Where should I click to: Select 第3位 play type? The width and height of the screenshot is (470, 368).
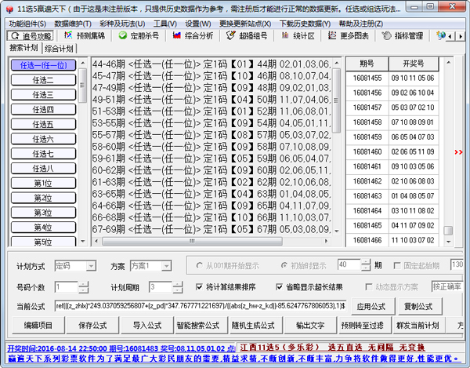pos(43,213)
